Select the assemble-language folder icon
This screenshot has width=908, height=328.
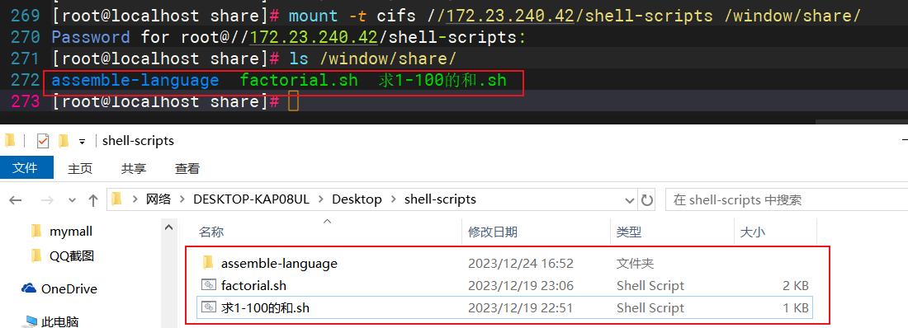209,263
